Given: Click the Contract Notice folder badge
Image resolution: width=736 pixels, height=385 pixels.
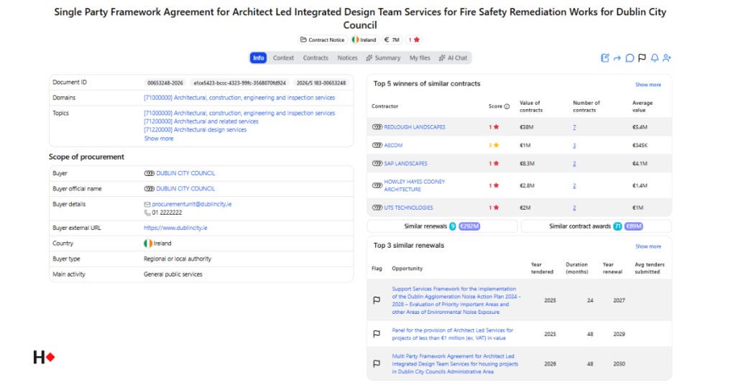Looking at the screenshot, I should click(323, 40).
